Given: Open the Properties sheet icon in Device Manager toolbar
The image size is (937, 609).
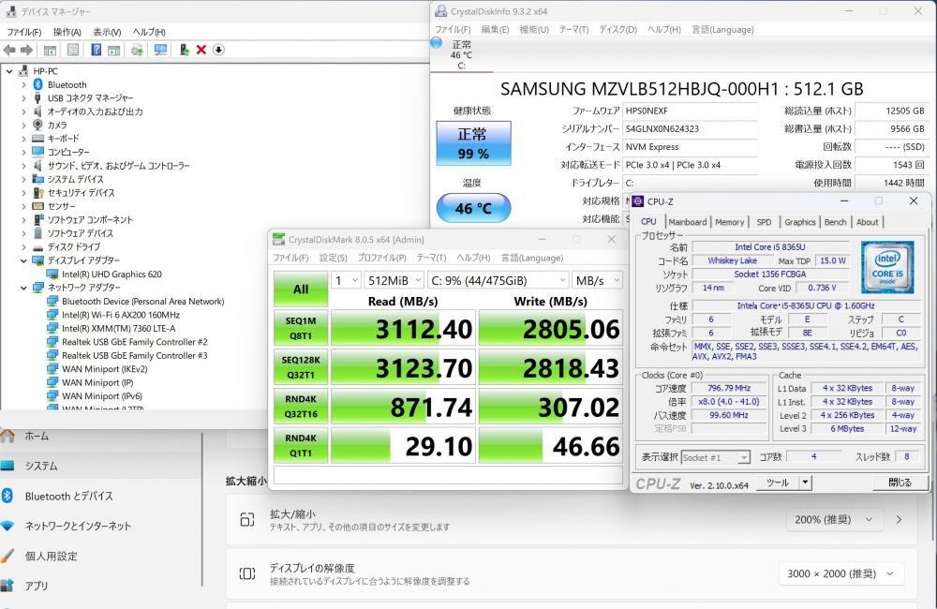Looking at the screenshot, I should [x=73, y=51].
